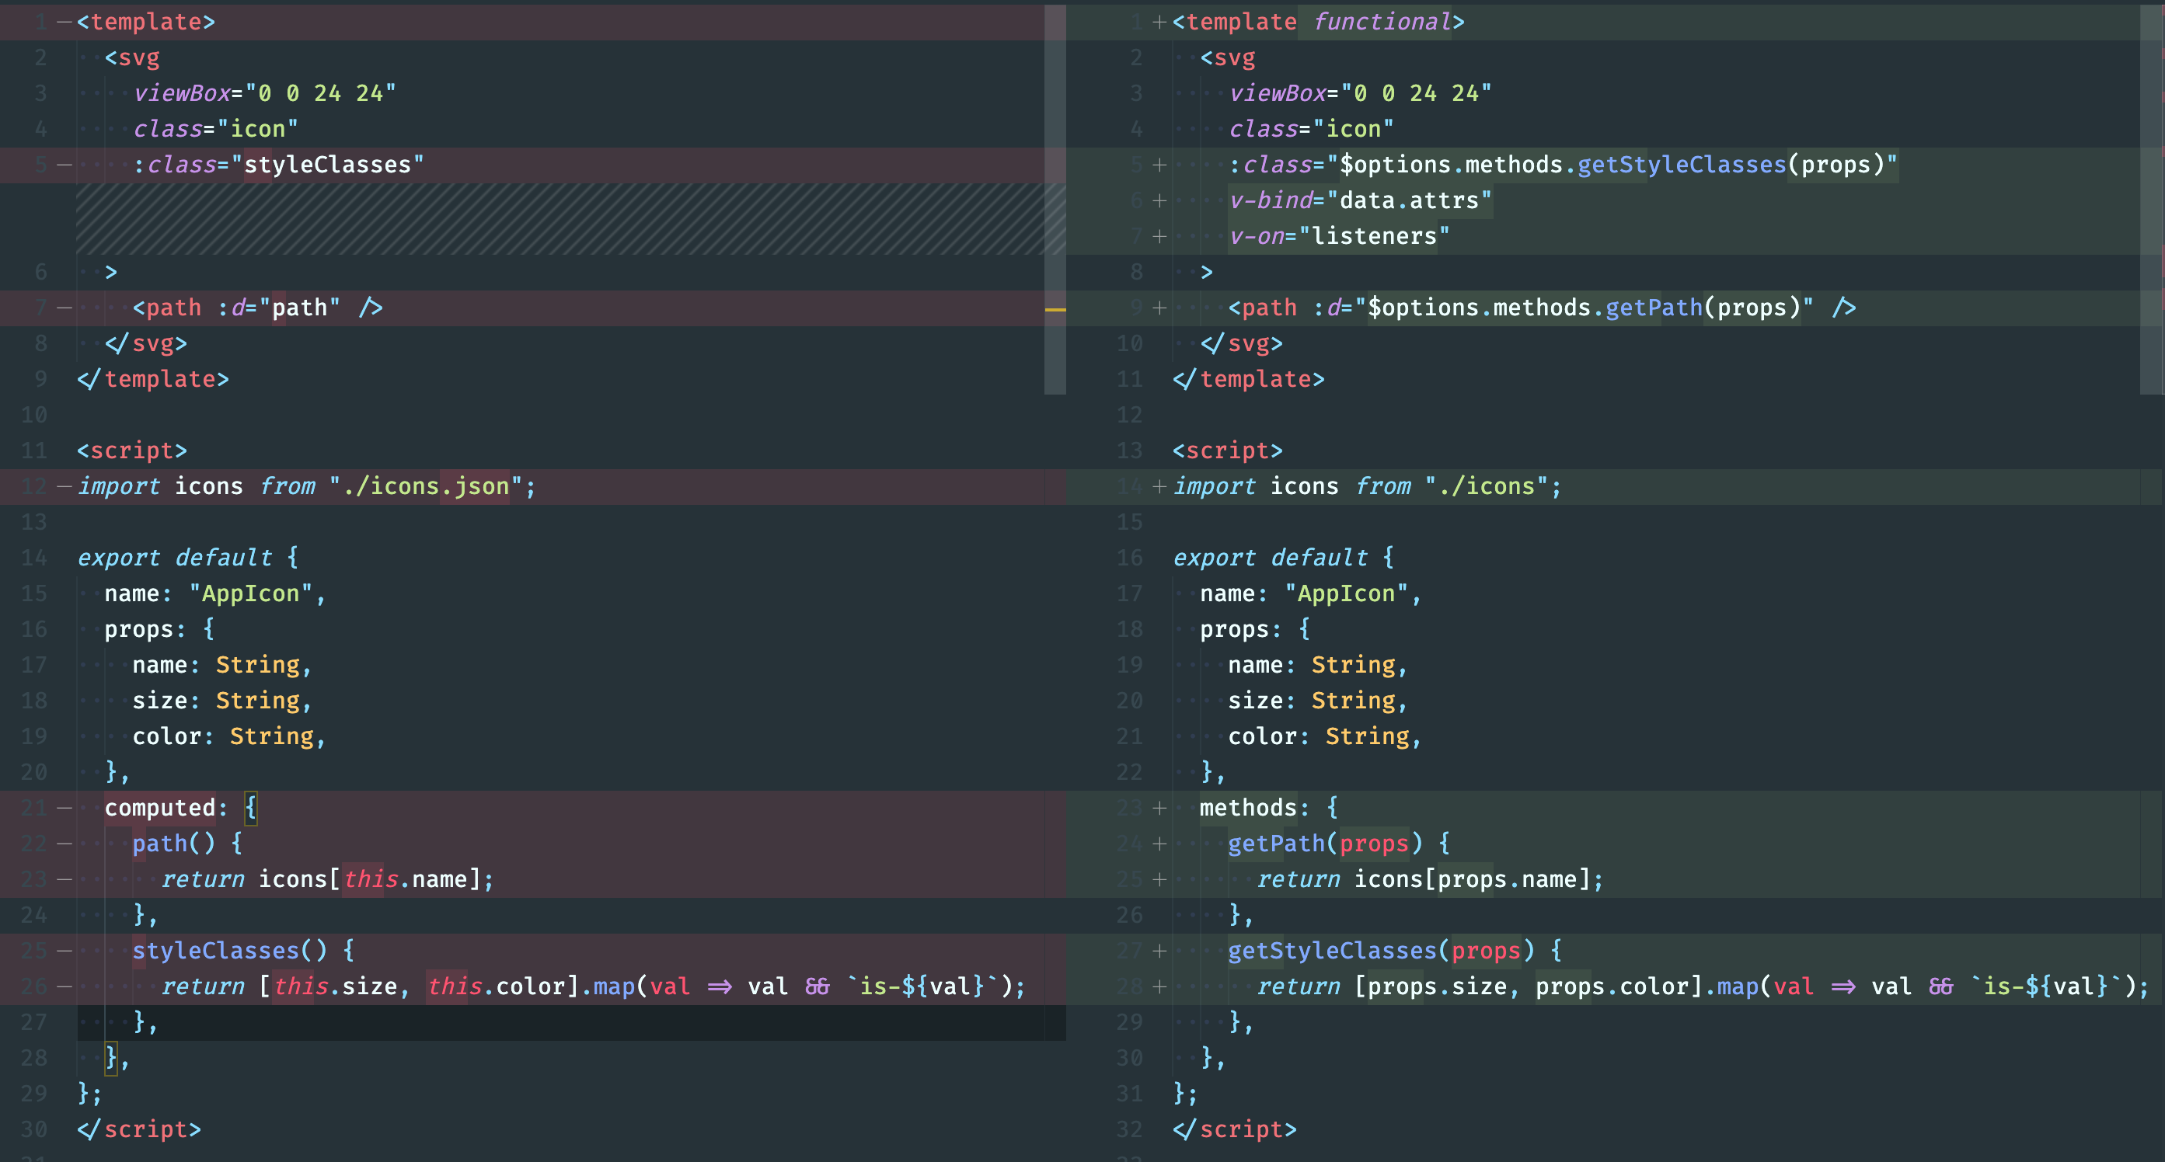Click "export default" in left pane
The height and width of the screenshot is (1162, 2165).
point(174,558)
